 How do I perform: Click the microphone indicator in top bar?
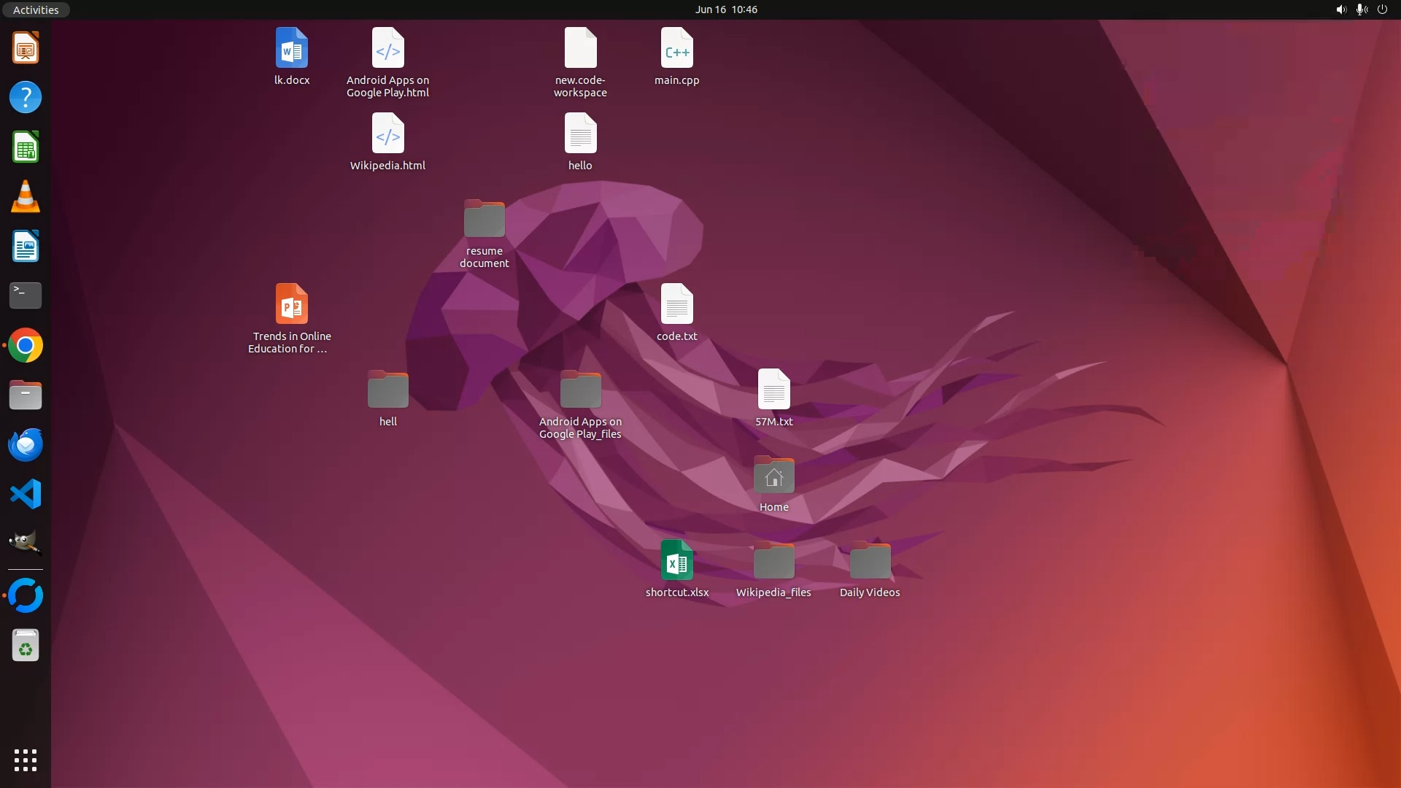1361,9
